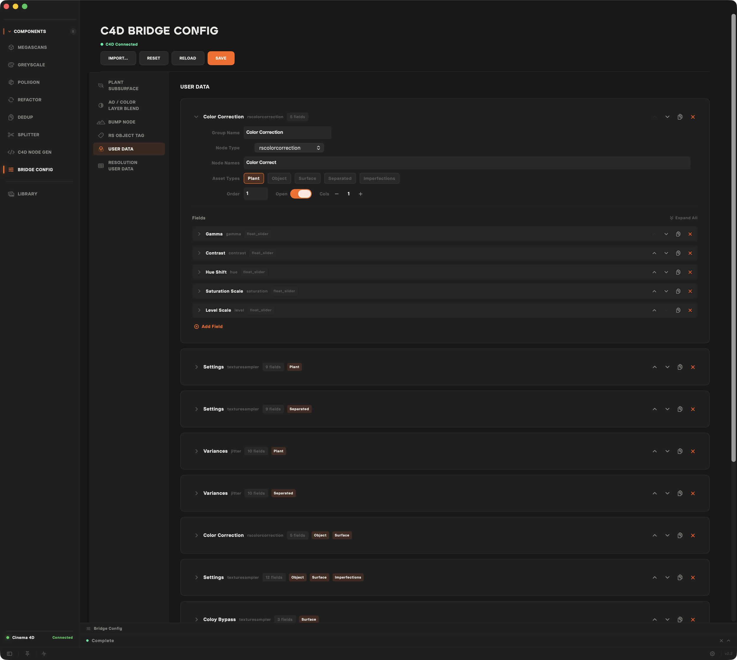This screenshot has width=737, height=660.
Task: Delete the Gamma field with its X icon
Action: click(x=690, y=234)
